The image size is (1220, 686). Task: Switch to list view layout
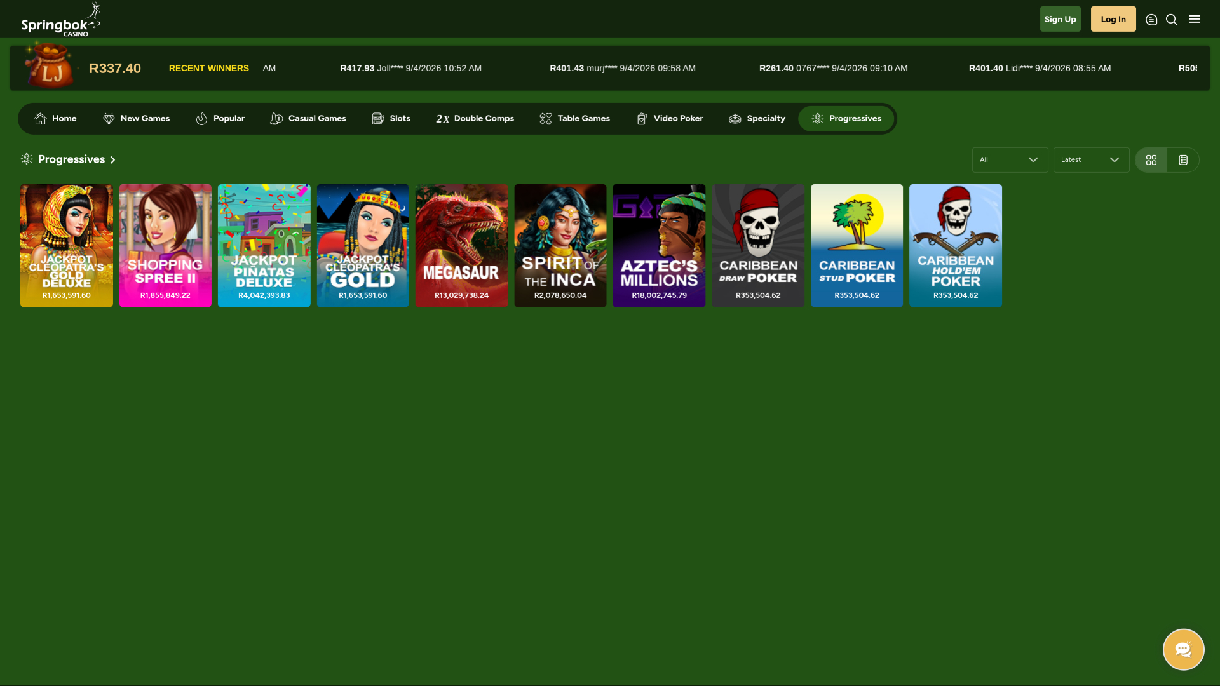coord(1183,160)
